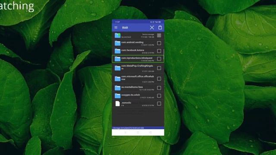Tap the clipboard paste icon in the RAR toolbar

coord(160,28)
